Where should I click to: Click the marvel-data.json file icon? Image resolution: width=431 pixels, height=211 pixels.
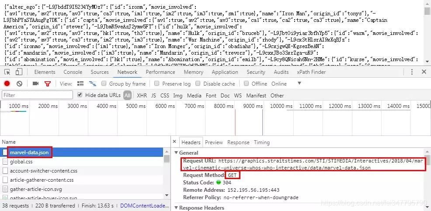5,152
